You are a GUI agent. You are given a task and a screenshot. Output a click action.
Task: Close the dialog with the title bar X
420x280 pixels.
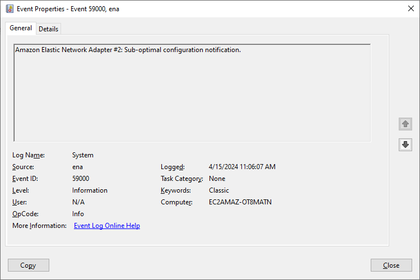(x=409, y=9)
